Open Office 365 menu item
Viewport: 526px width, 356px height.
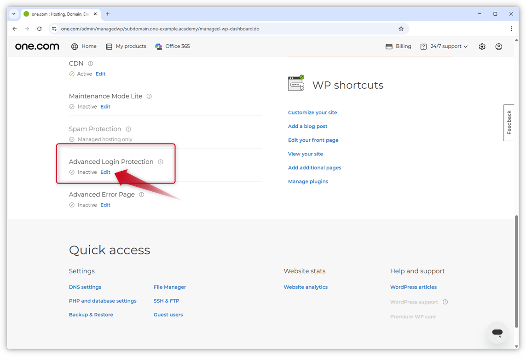coord(178,46)
